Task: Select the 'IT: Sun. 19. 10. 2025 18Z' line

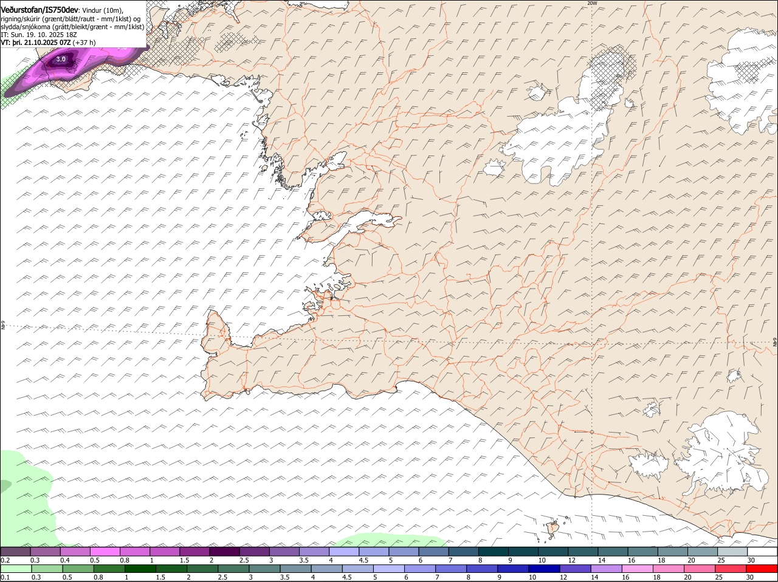Action: pyautogui.click(x=38, y=35)
